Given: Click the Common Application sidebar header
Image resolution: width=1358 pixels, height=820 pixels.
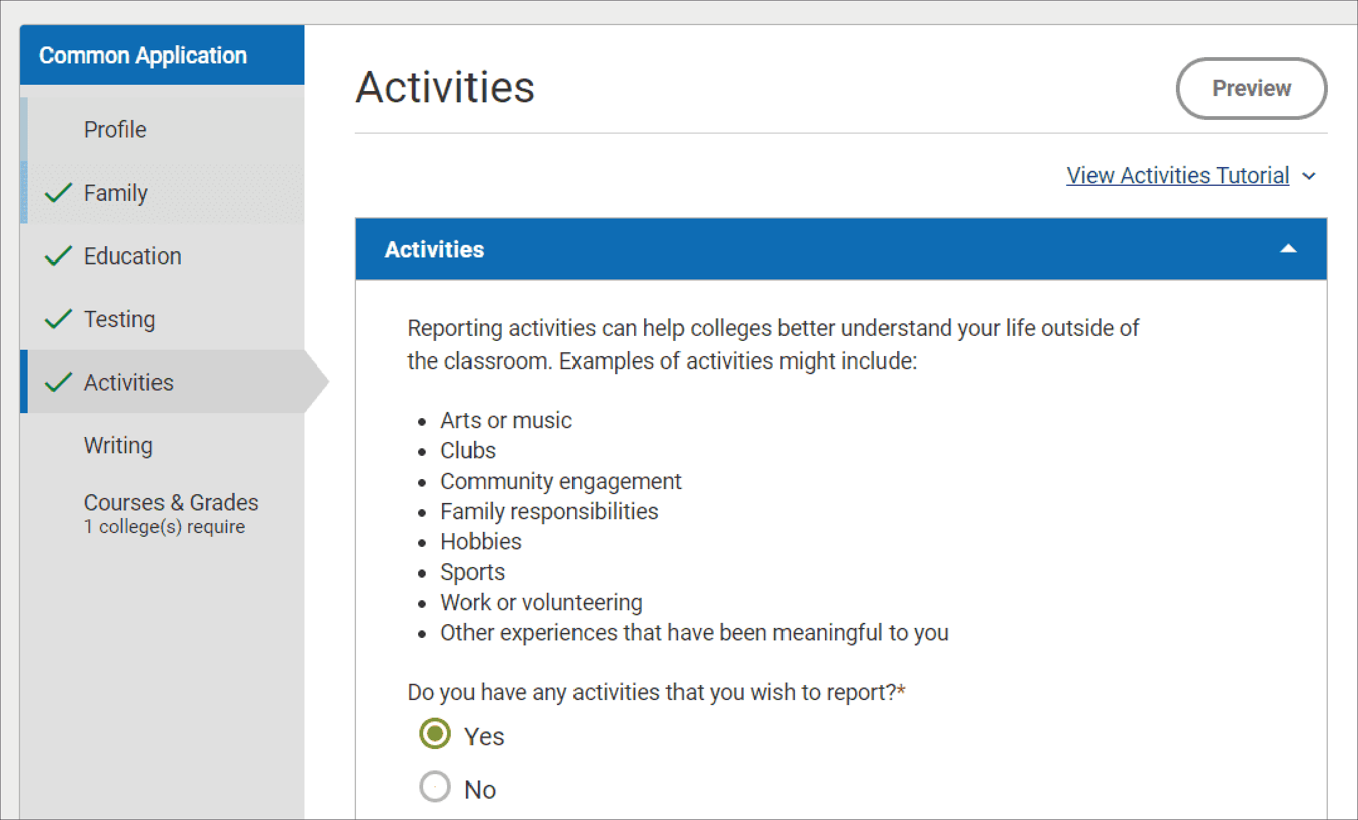Looking at the screenshot, I should point(143,55).
